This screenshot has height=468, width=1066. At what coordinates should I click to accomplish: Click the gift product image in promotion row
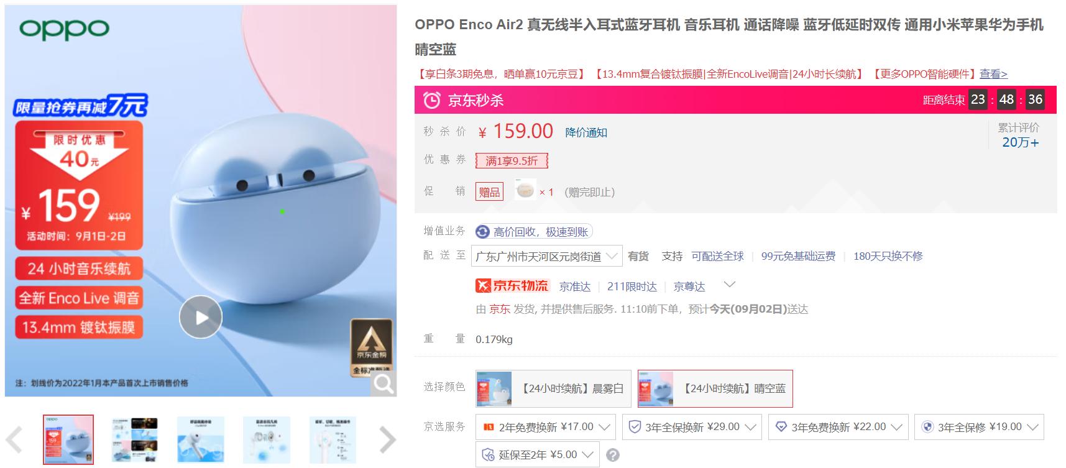(x=526, y=190)
